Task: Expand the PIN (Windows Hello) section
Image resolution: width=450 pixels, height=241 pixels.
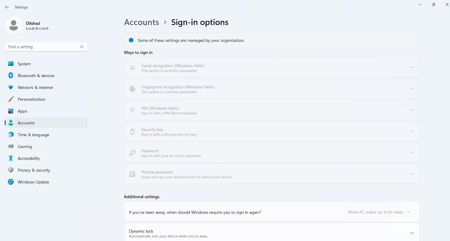Action: 412,110
